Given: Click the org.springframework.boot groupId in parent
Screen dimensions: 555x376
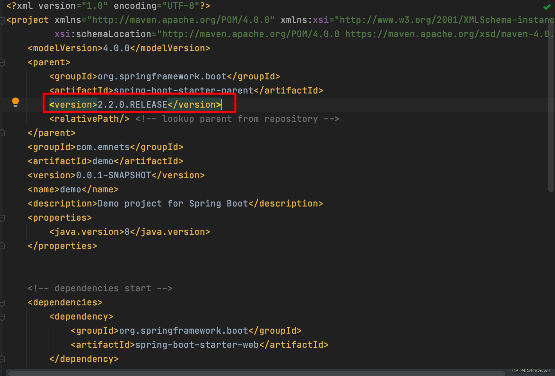Looking at the screenshot, I should click(162, 76).
